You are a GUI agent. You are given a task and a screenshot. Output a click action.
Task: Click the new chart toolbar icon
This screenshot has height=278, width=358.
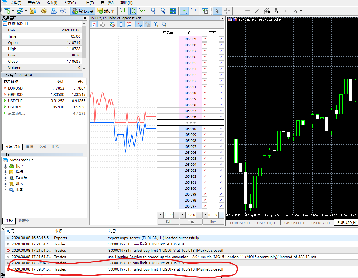7,11
